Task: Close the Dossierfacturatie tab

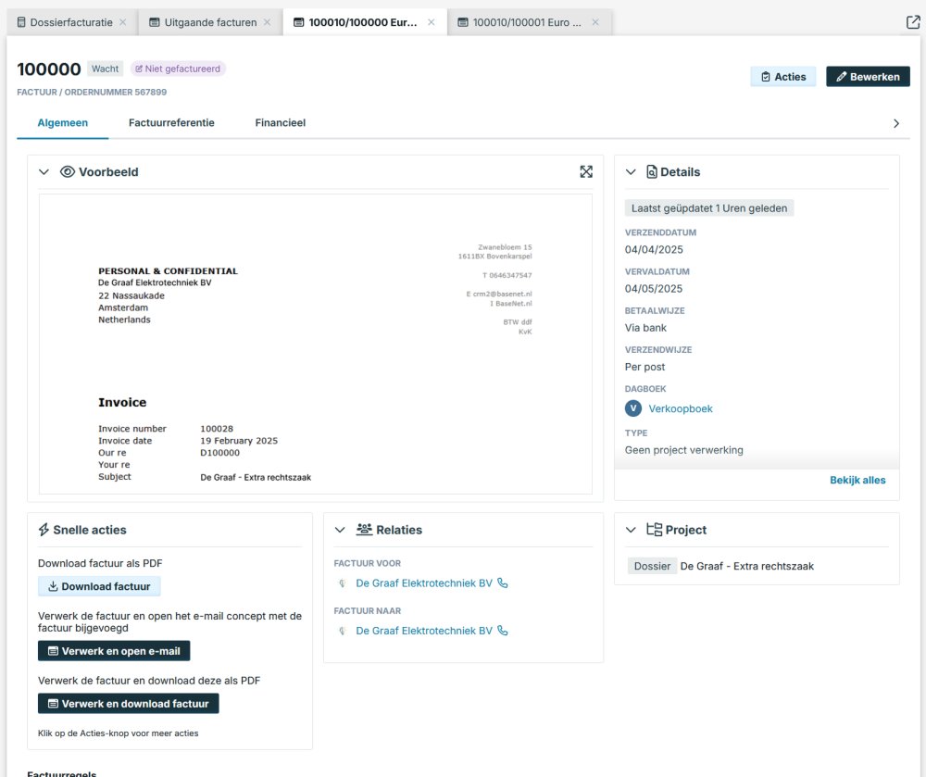Action: point(123,22)
